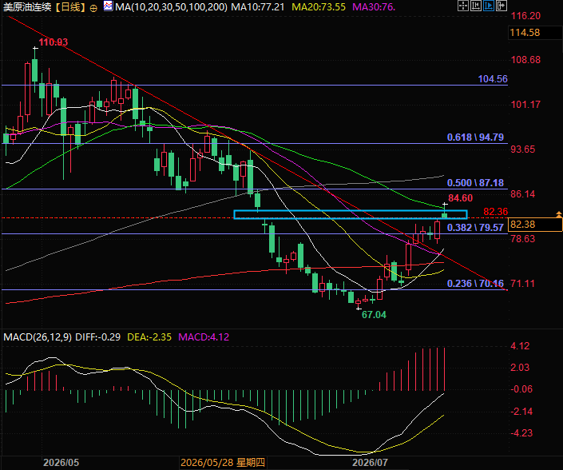Click the export panel arrow icon
Viewport: 563px width, 470px height.
pos(502,6)
